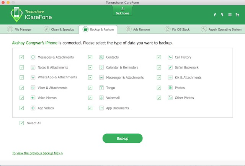This screenshot has height=166, width=245.
Task: Click the Facebook icon in header
Action: point(215,15)
